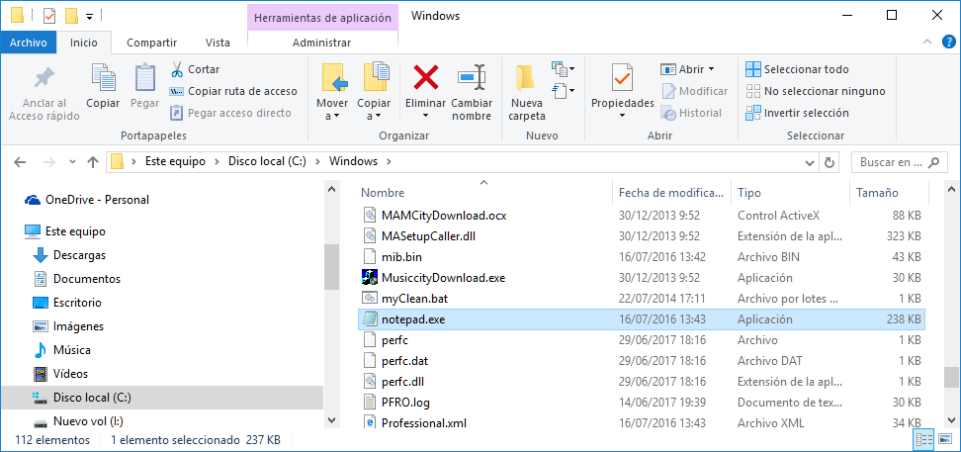Viewport: 961px width, 452px height.
Task: Select the MusiccityDownload.exe file
Action: tap(641, 277)
